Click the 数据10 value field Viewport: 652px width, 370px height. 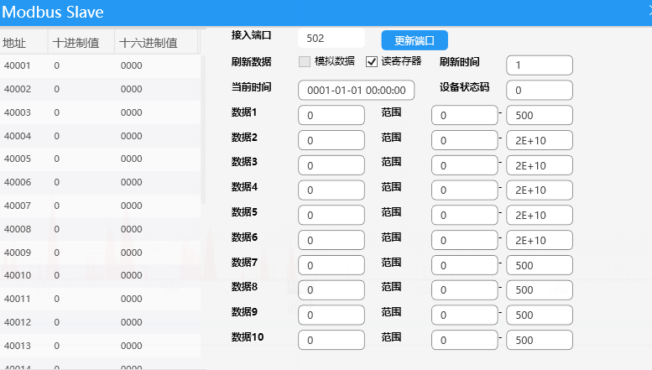tap(331, 340)
